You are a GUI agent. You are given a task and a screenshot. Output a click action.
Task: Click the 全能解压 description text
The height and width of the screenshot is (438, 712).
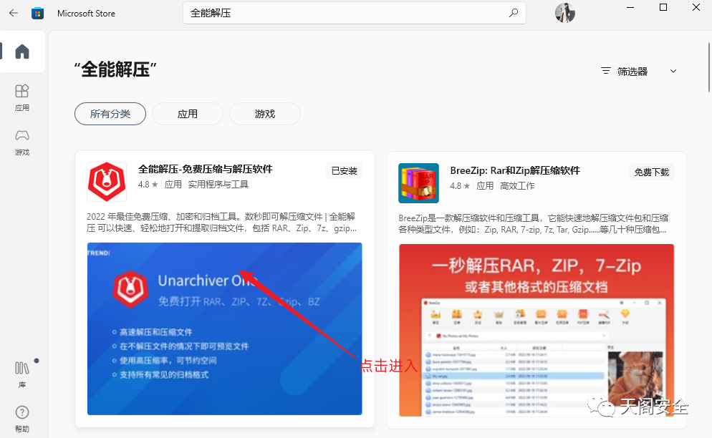[221, 223]
